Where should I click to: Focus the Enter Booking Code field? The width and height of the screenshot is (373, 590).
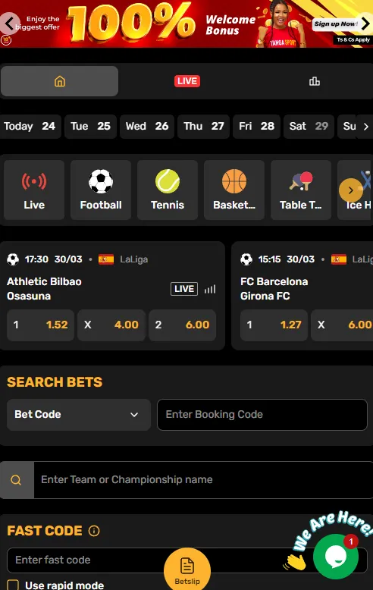click(262, 415)
